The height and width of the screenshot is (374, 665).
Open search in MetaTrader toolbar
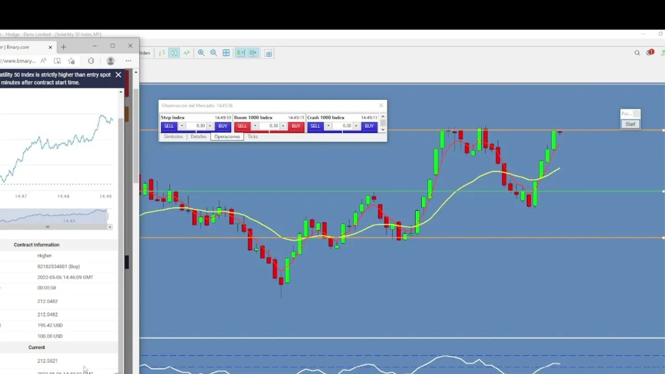coord(637,52)
